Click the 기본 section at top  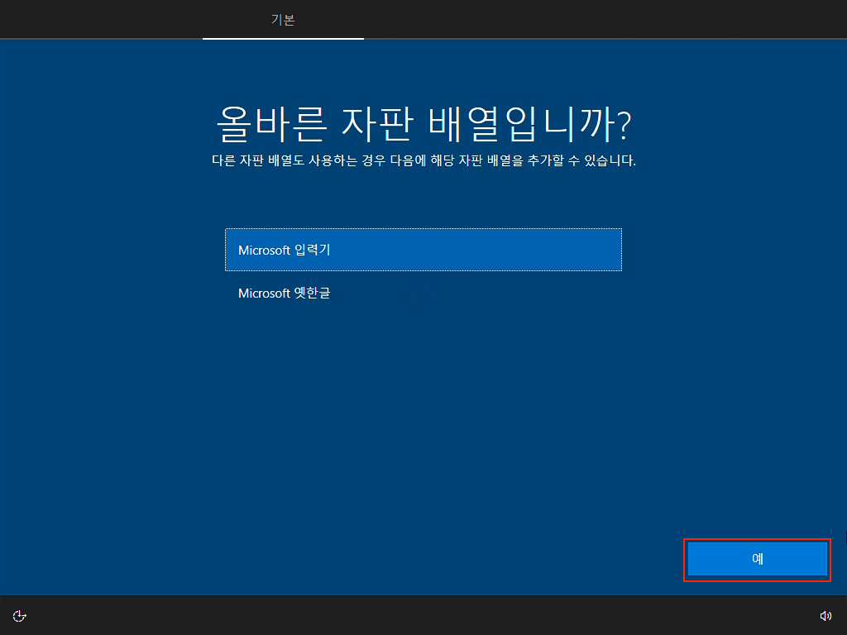point(283,19)
